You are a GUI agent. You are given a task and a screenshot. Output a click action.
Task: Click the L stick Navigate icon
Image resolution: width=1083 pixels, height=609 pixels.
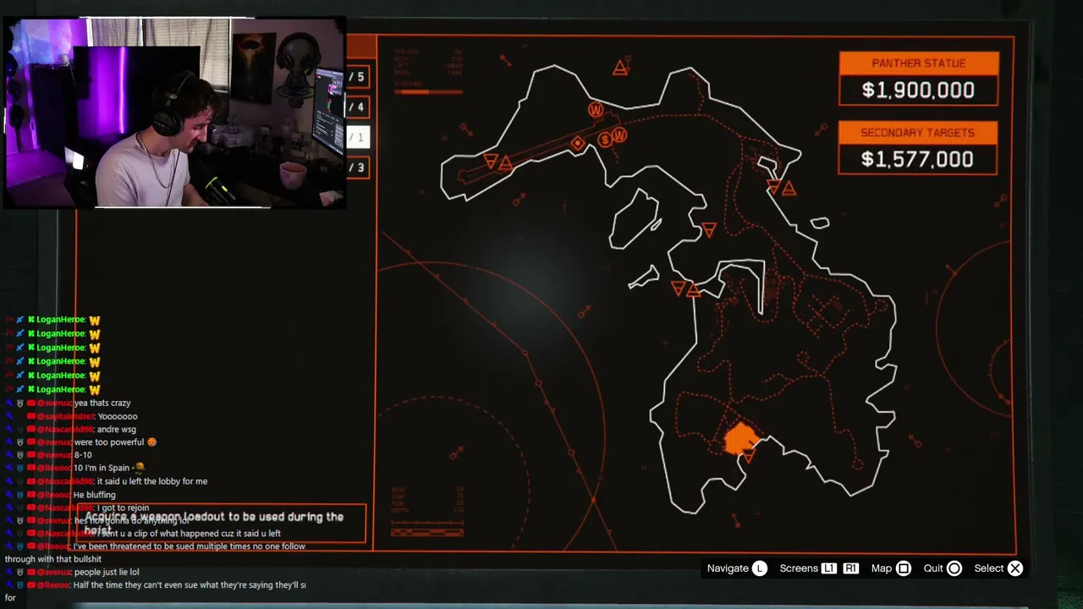click(x=760, y=568)
